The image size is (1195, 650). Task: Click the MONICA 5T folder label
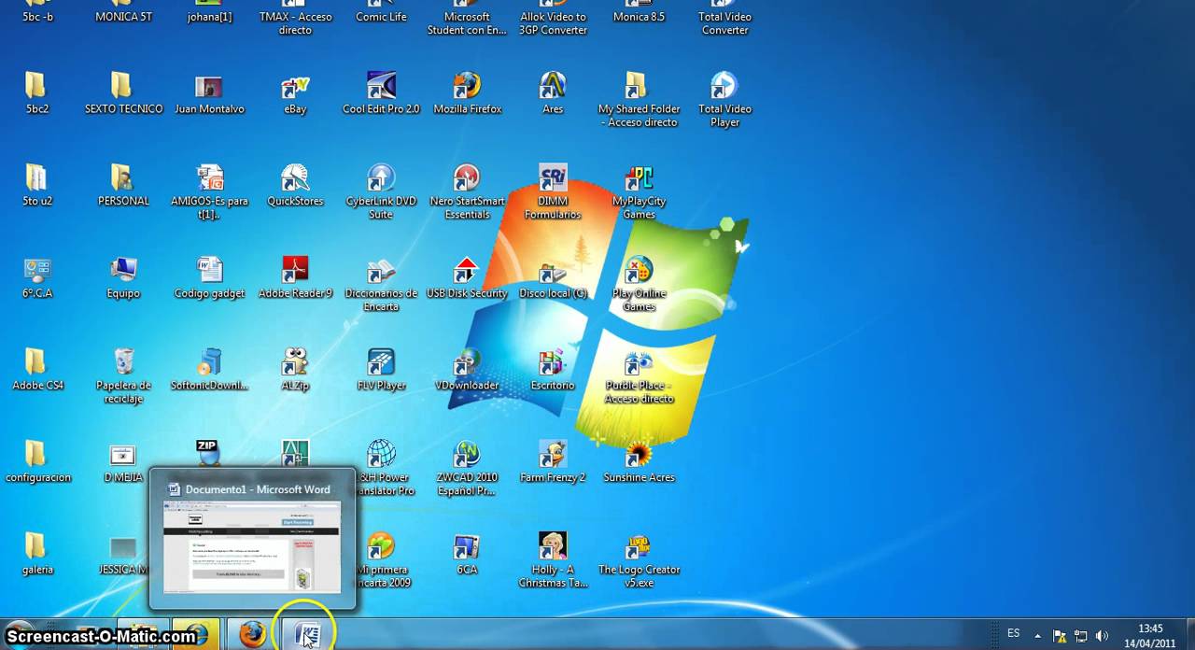click(x=123, y=17)
